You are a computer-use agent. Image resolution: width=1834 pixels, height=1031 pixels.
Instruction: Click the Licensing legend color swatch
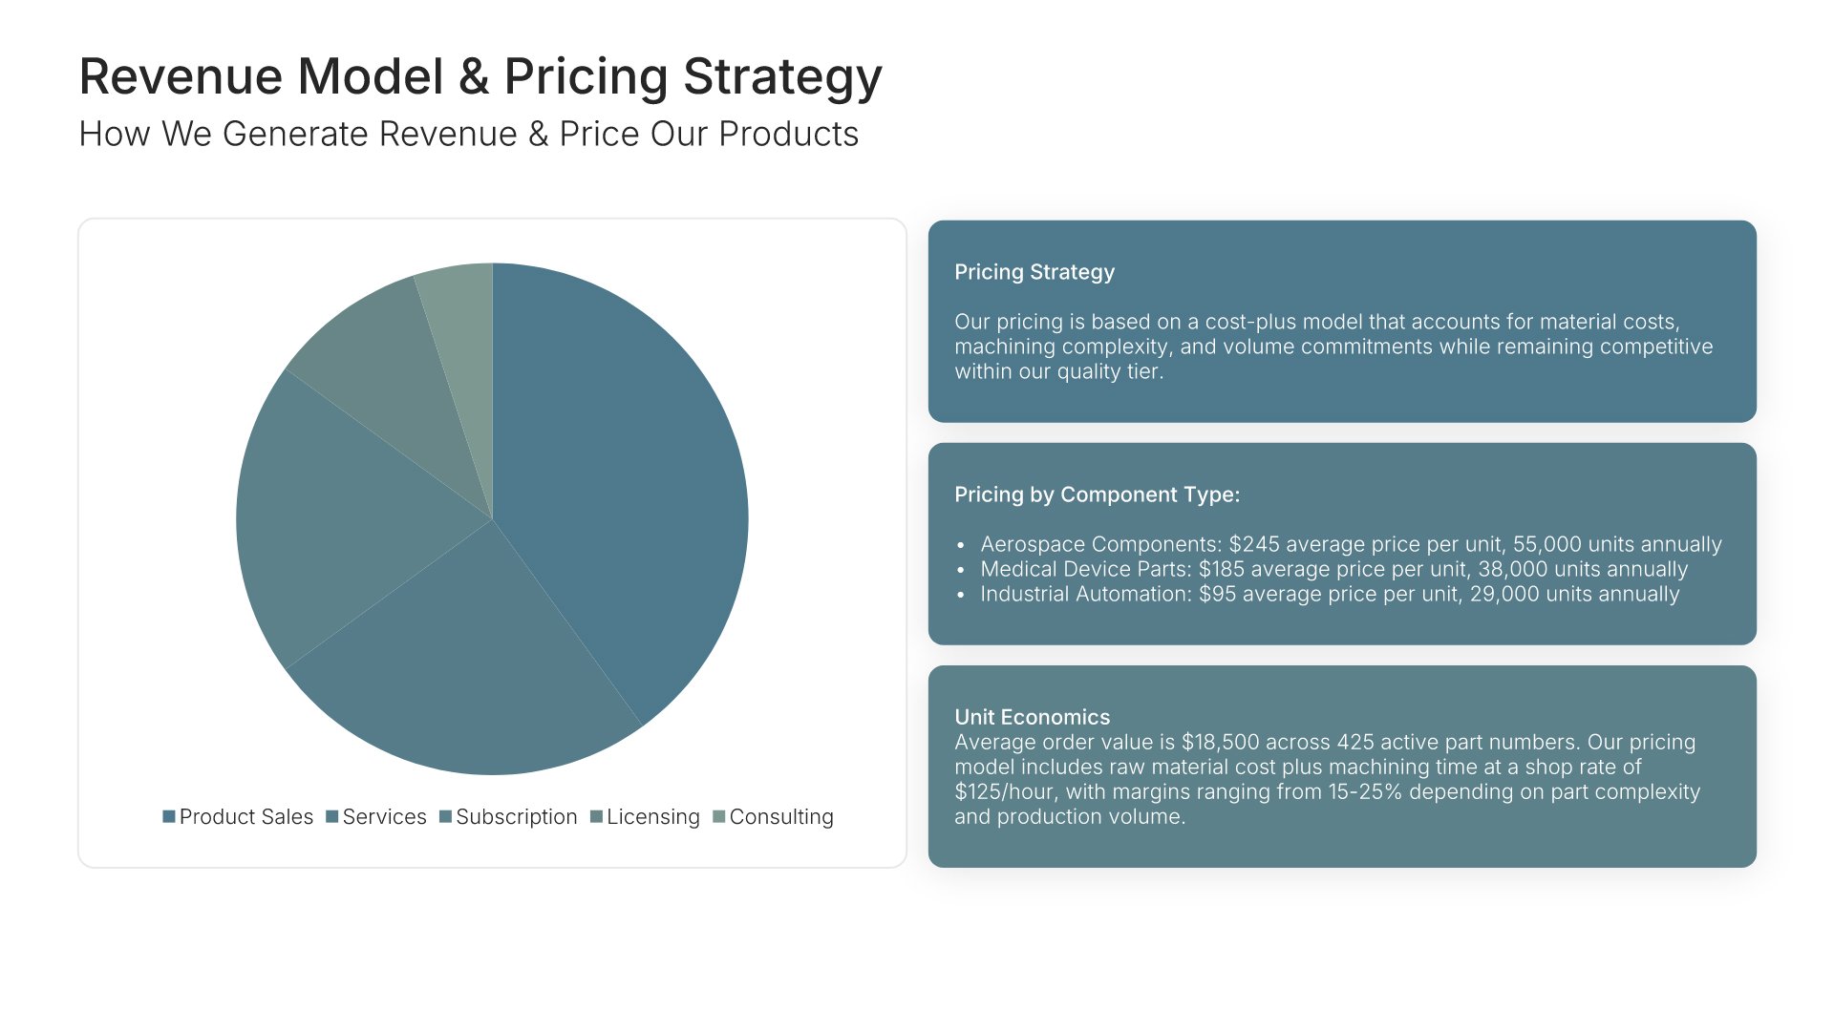[x=596, y=817]
